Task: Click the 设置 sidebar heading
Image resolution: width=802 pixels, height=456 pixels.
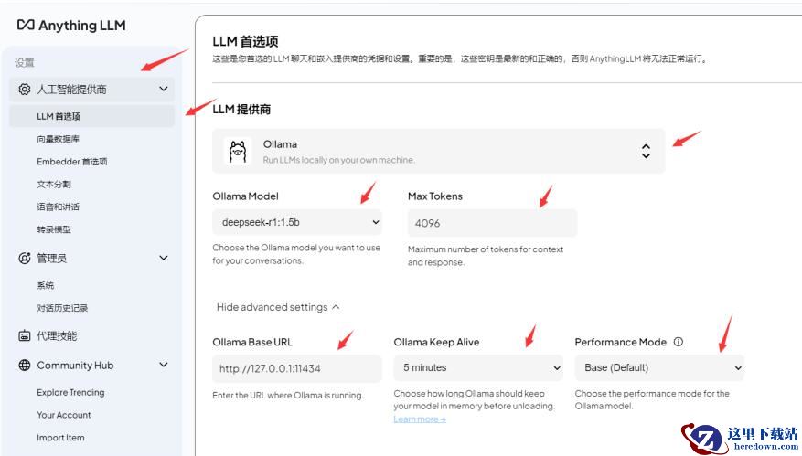Action: point(24,63)
